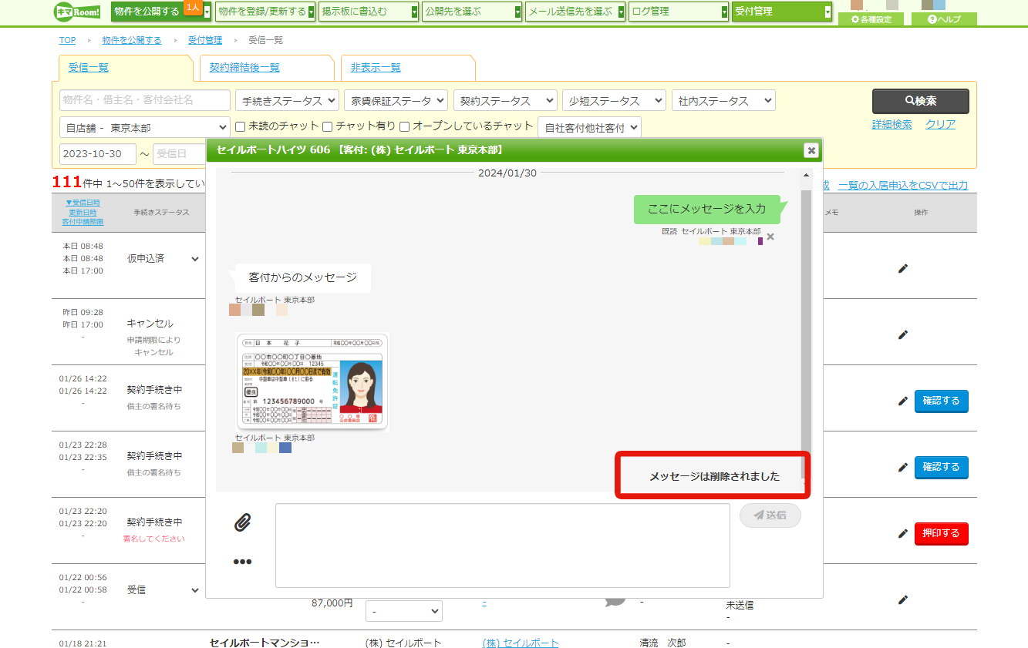Click the クリア link
Screen dimensions: 1028x648
point(940,124)
